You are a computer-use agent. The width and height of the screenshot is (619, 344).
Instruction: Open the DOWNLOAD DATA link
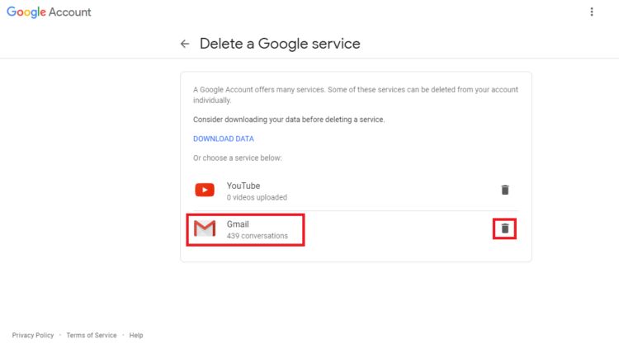pos(224,139)
